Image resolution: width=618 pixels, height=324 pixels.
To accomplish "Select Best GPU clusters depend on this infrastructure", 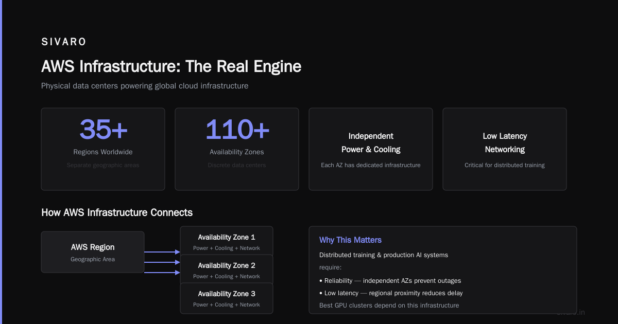I will pos(389,305).
